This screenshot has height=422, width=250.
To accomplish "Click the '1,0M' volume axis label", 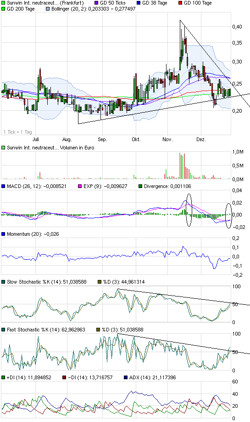I will point(238,152).
